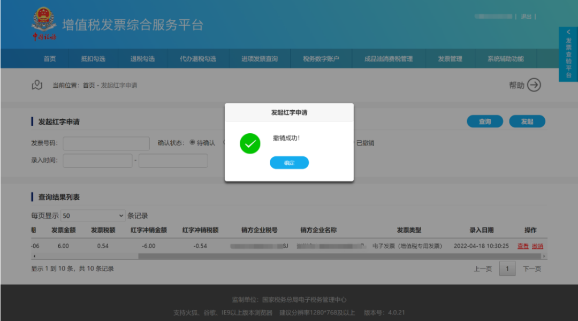Click the horizontal scrollbar's right arrow

click(x=544, y=257)
